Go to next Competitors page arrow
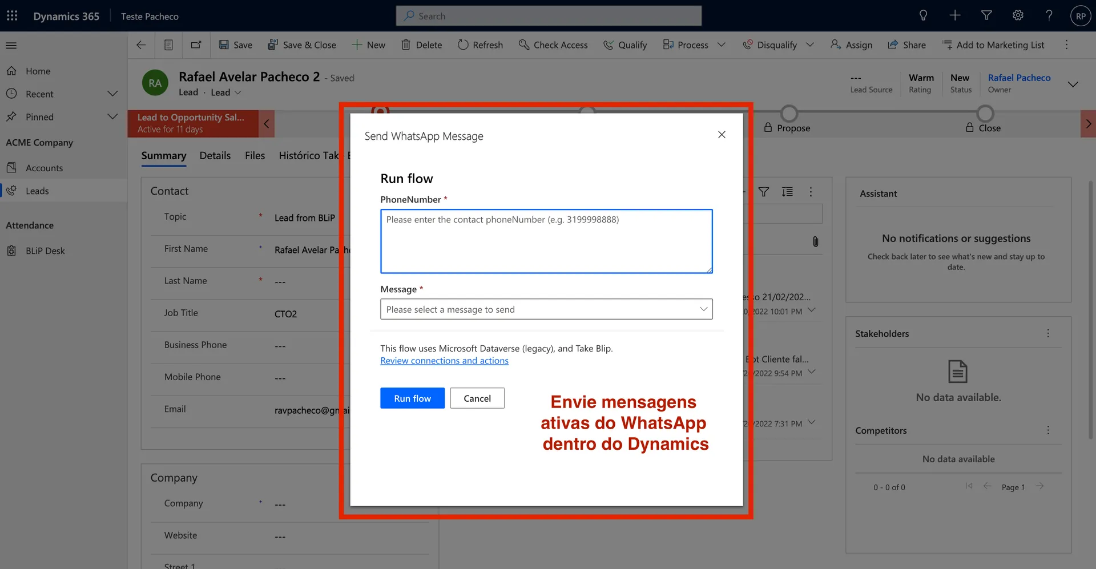1096x569 pixels. [1039, 486]
